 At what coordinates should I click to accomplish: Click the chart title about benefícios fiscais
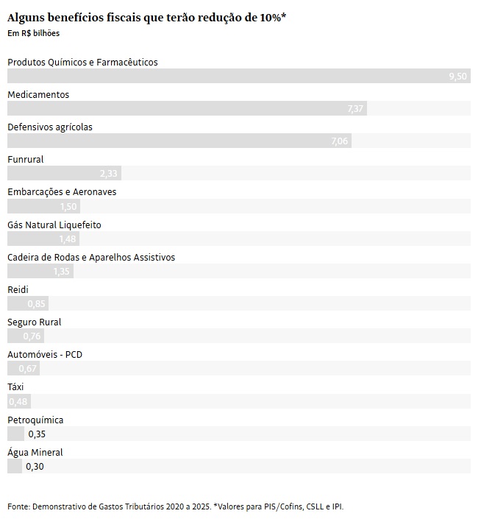(146, 18)
